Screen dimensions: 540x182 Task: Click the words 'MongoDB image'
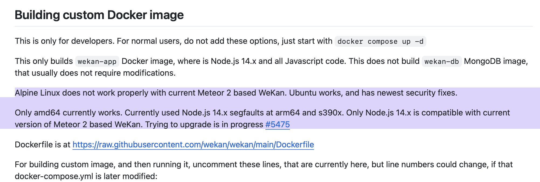pyautogui.click(x=496, y=61)
